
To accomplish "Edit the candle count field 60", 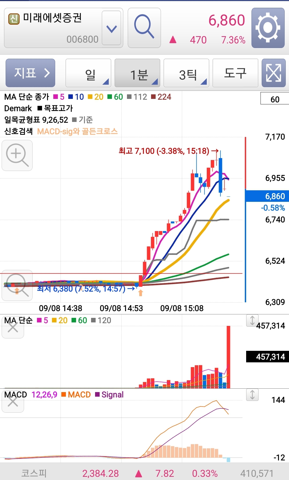I will (275, 98).
